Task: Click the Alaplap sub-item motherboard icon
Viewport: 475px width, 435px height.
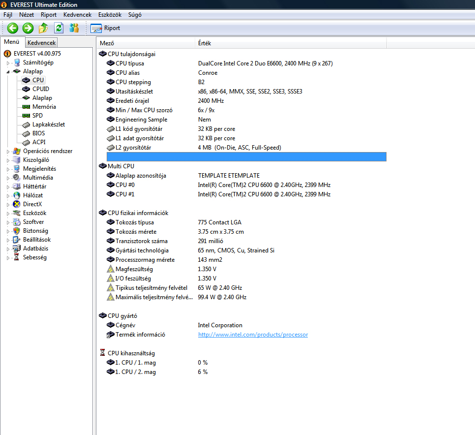Action: click(26, 98)
